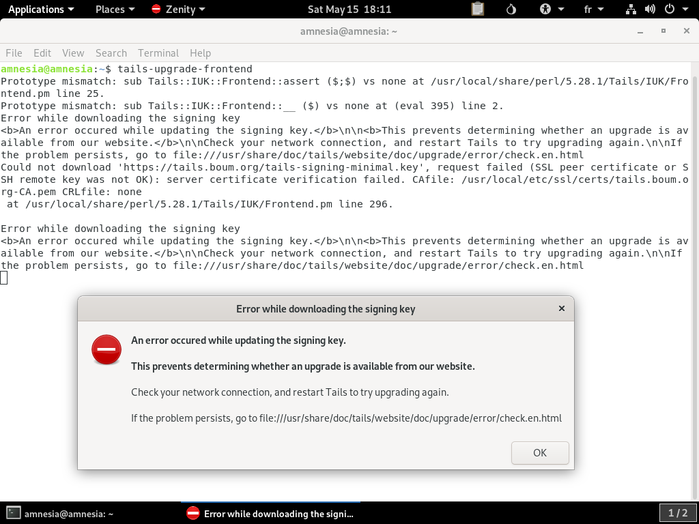Click the 'Frontend.pm line 296' terminal line

point(200,204)
